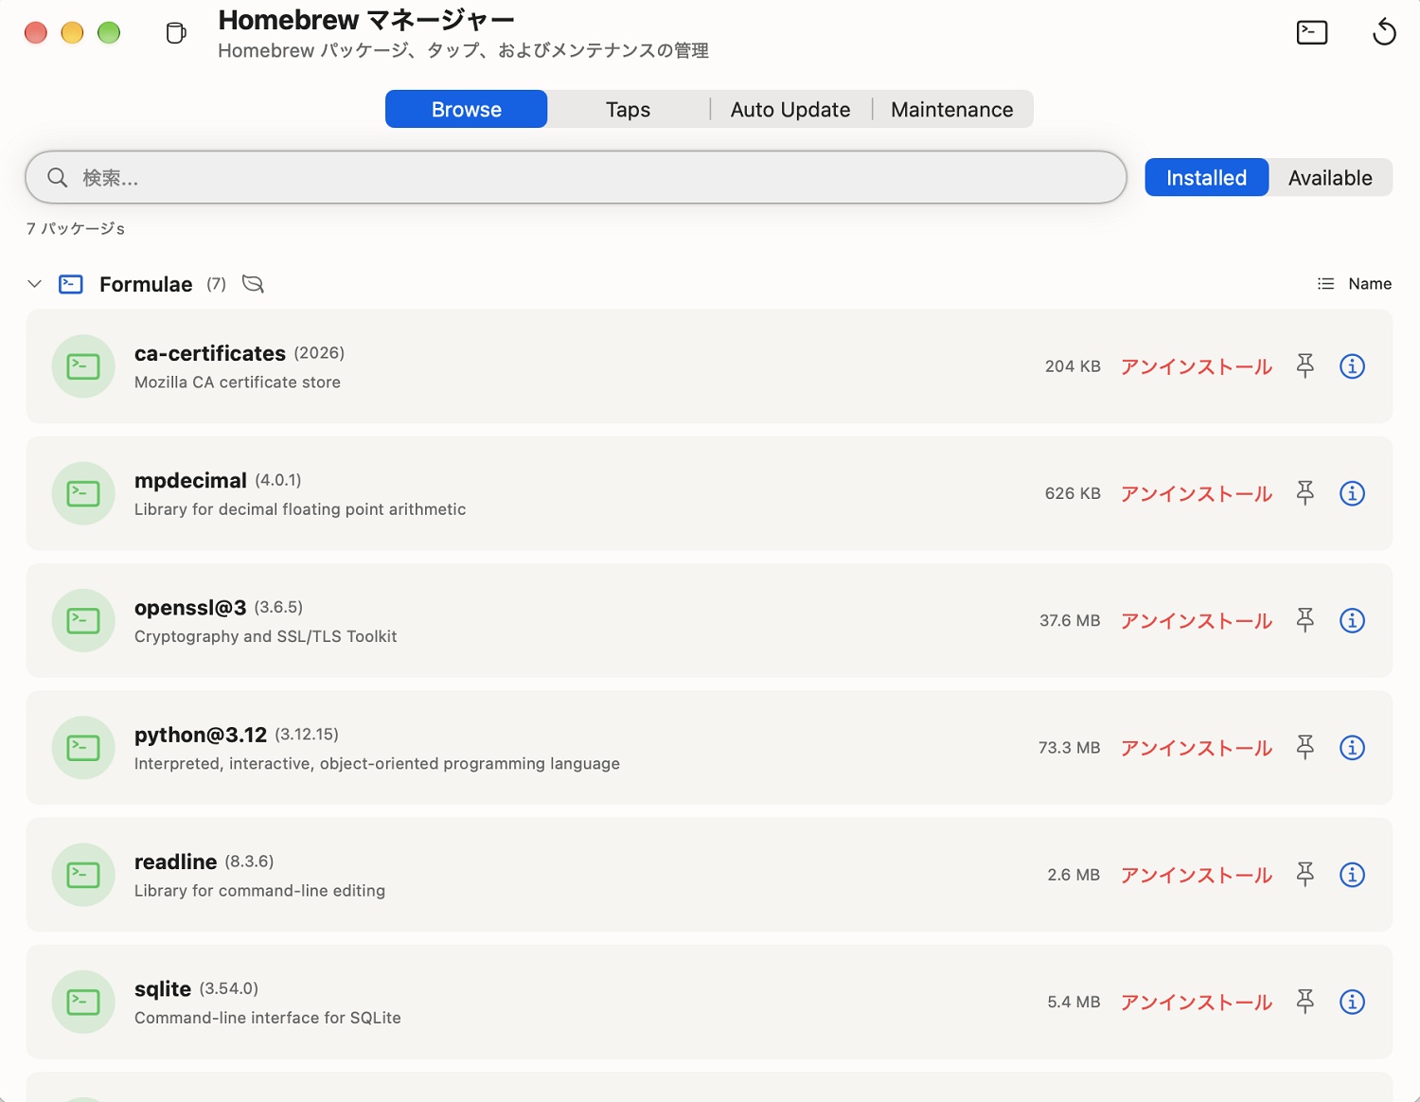
Task: Click the Homebrew mug icon beside the title
Action: pyautogui.click(x=176, y=33)
